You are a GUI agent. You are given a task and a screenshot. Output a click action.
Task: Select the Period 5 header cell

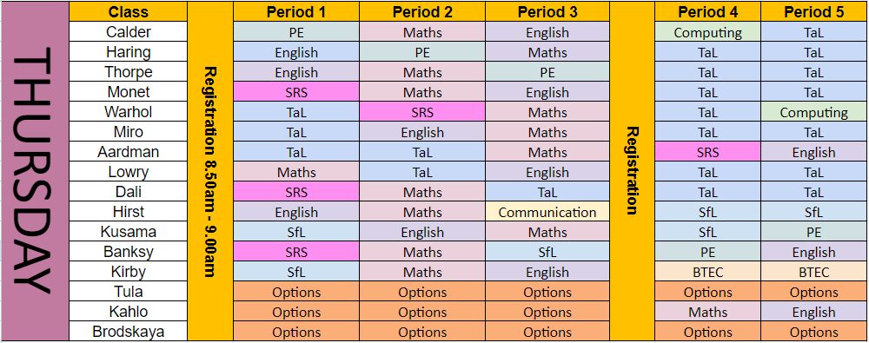tap(814, 11)
